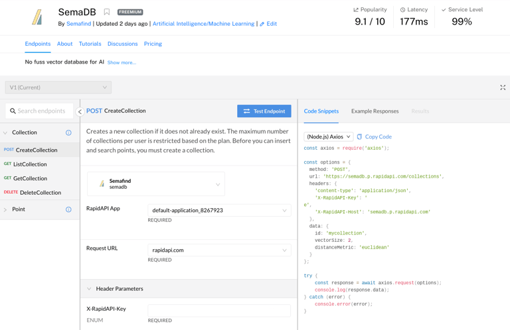Collapse the endpoints sidebar arrow
The height and width of the screenshot is (330, 510).
(x=80, y=111)
